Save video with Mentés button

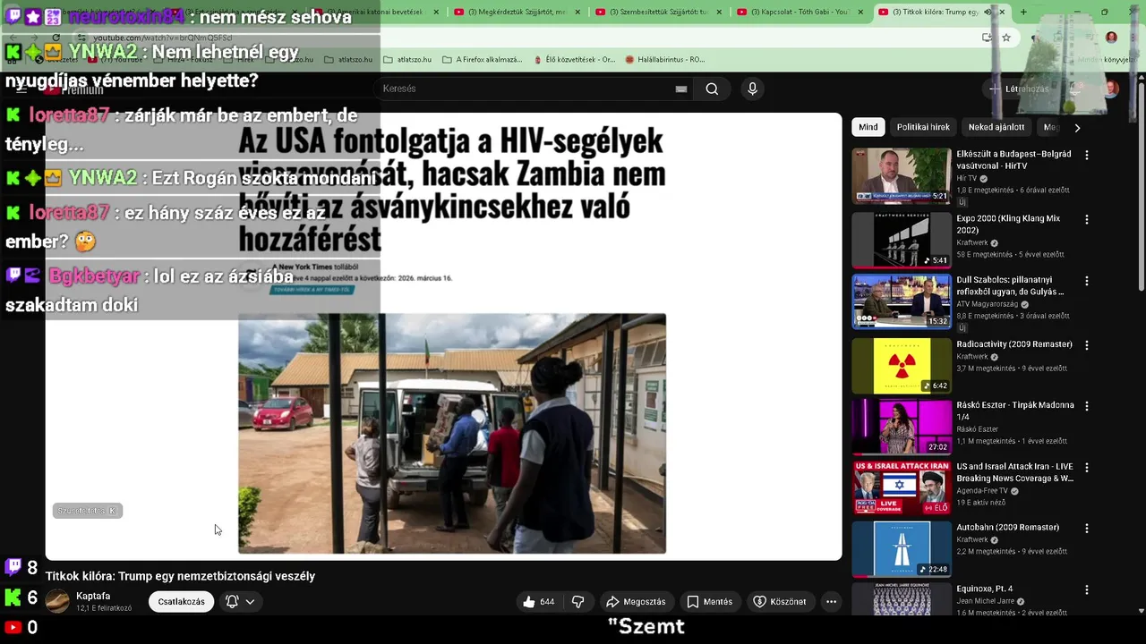pyautogui.click(x=710, y=602)
